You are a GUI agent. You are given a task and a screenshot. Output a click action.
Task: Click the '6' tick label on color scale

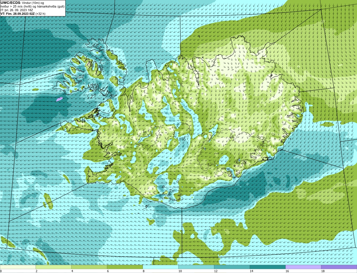(108, 271)
